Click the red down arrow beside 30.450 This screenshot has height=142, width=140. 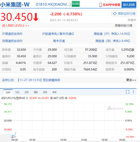pos(36,17)
